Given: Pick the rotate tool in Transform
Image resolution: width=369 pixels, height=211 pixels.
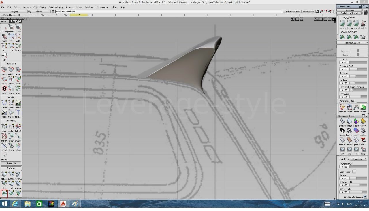Looking at the screenshot, I should point(11,70).
